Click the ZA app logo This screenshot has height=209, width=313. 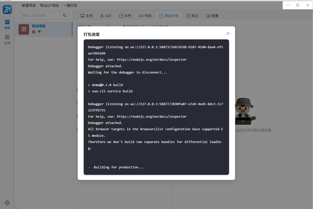[x=7, y=10]
